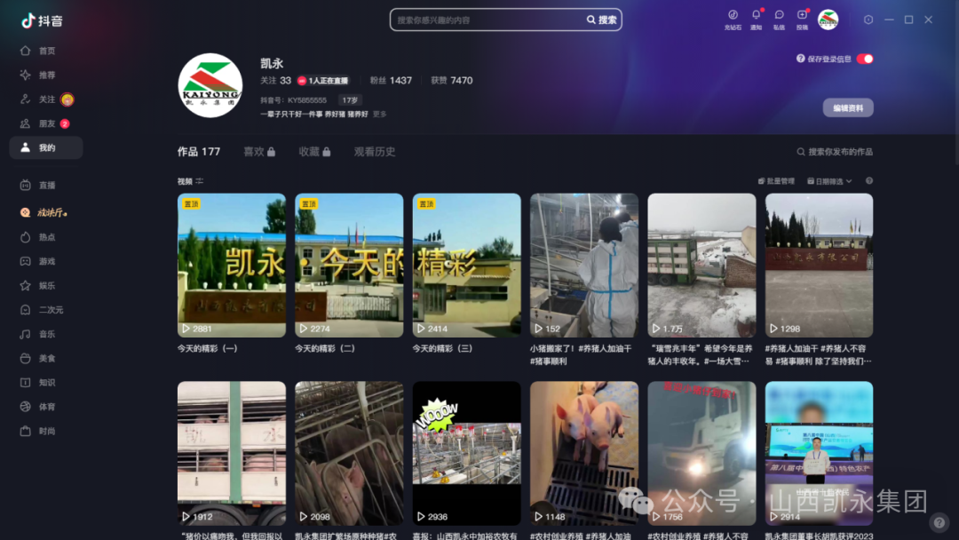Open video with 152 plays 小猪搬家了
The image size is (959, 540).
(584, 266)
